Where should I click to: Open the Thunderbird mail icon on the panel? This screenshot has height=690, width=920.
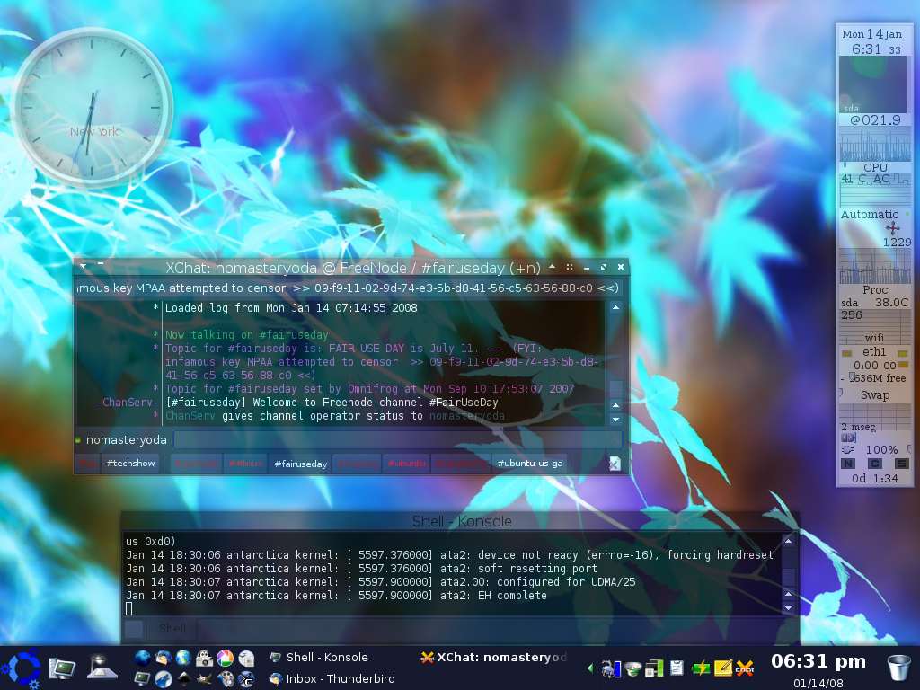[162, 657]
